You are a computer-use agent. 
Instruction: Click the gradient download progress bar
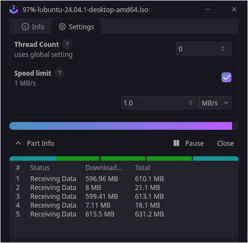click(x=124, y=126)
